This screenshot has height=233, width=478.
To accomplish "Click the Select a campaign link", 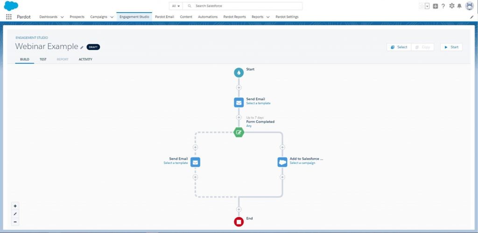I will 302,163.
